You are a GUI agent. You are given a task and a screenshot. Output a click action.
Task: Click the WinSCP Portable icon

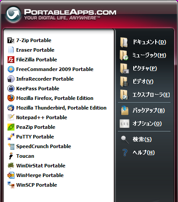[x=11, y=185]
